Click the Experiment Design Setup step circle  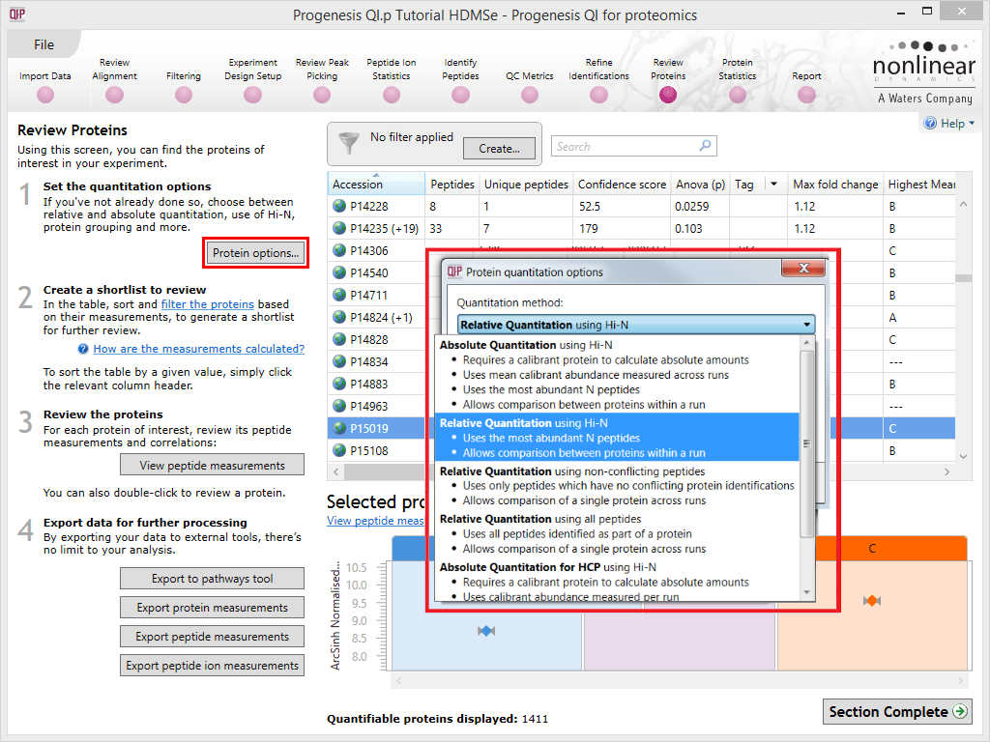tap(252, 96)
